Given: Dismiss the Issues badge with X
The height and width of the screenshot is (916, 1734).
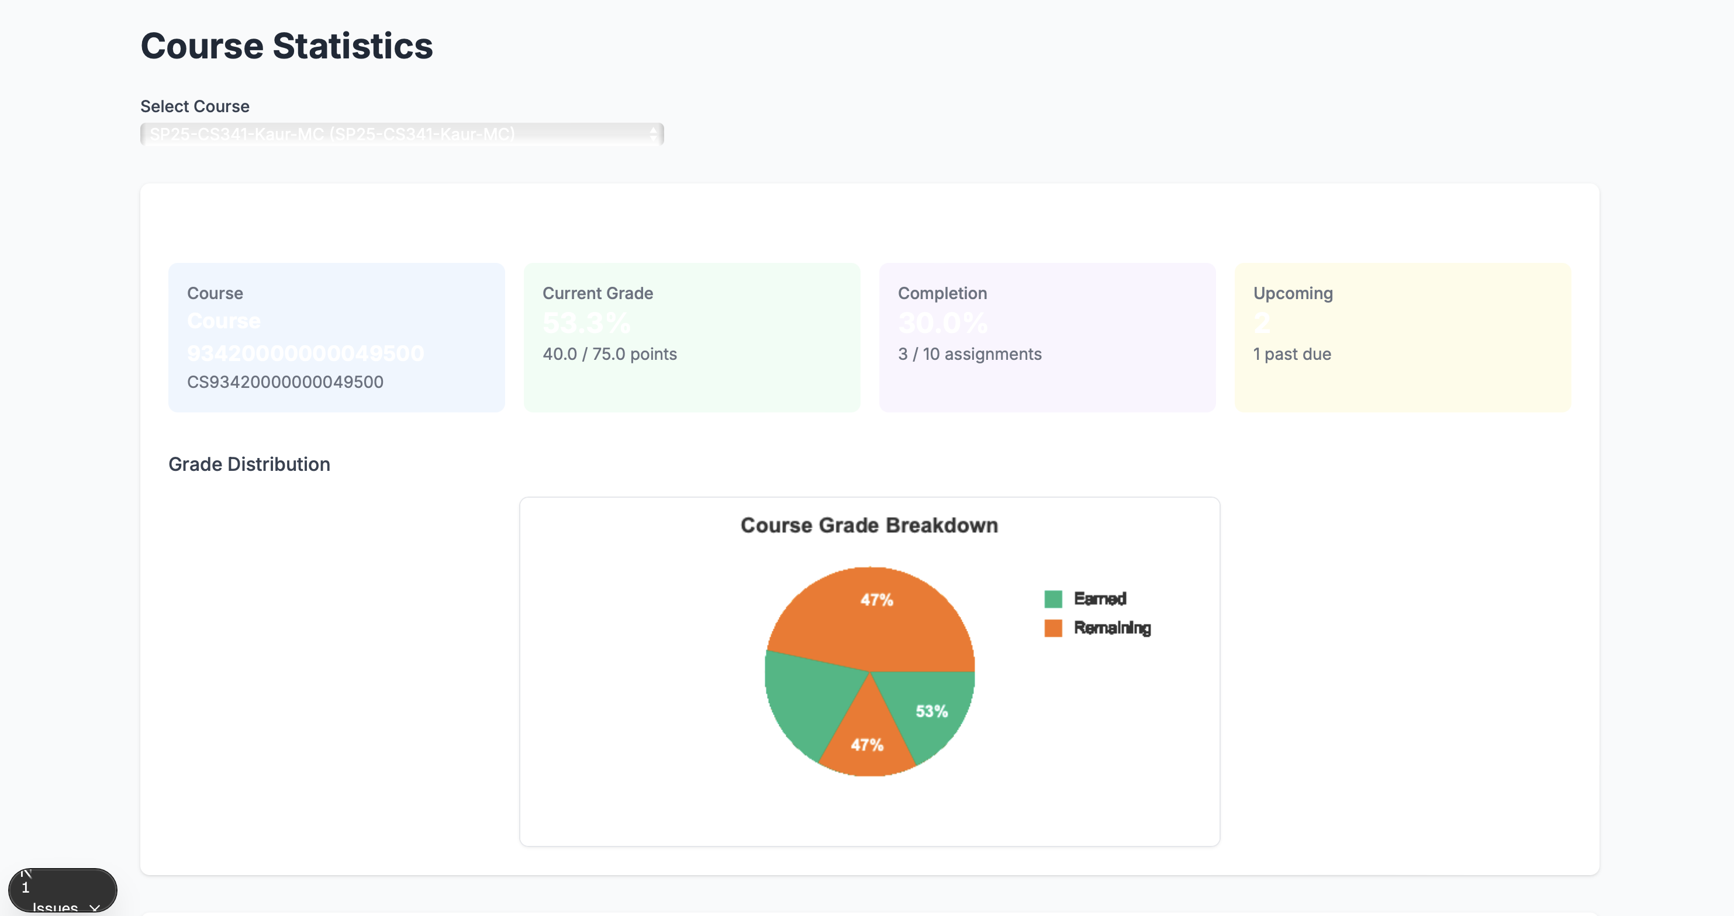Looking at the screenshot, I should [95, 907].
